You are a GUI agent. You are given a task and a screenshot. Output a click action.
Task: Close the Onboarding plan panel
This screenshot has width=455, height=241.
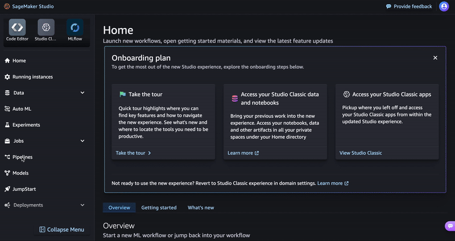[435, 58]
